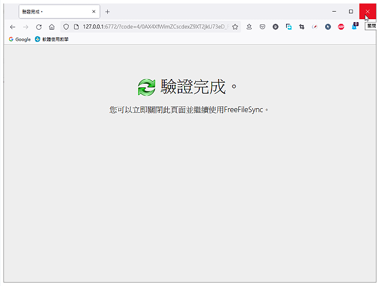
Task: Open the site information page icon
Action: coord(76,27)
